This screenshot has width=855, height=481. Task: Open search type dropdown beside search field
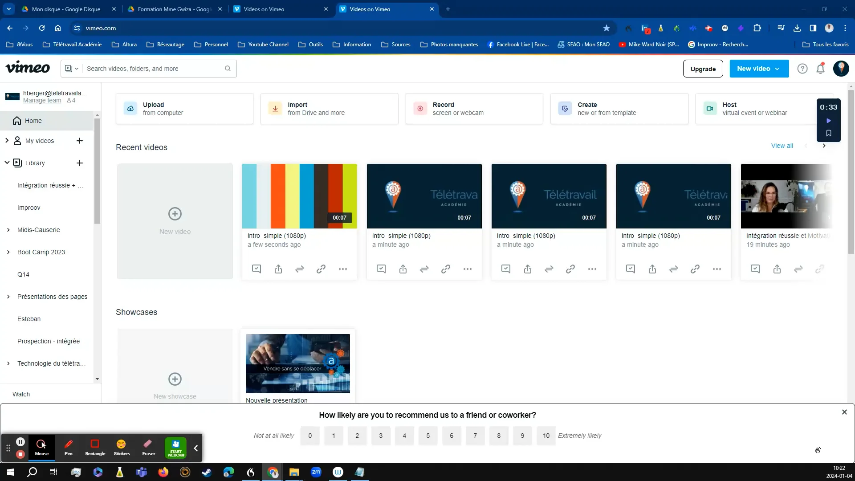click(x=71, y=69)
